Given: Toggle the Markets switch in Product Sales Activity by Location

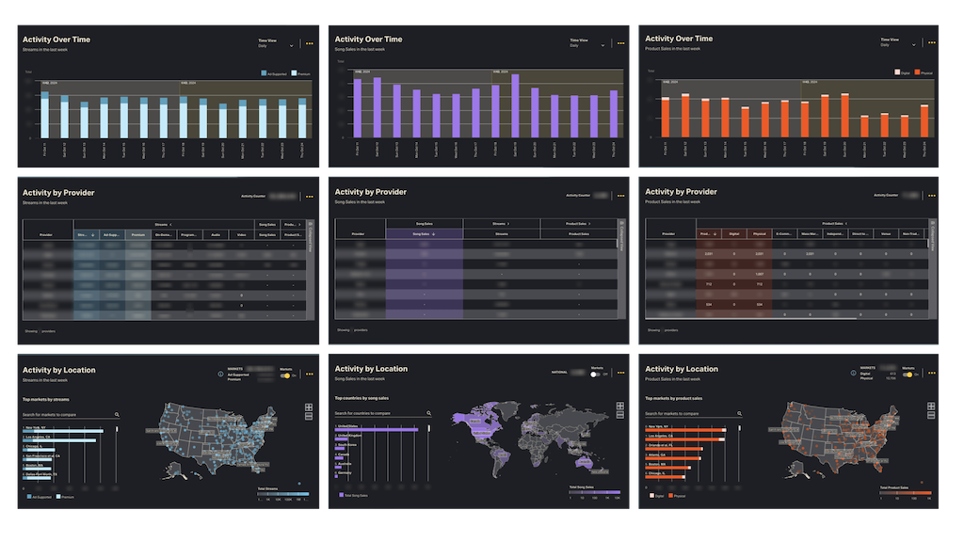Looking at the screenshot, I should tap(907, 375).
